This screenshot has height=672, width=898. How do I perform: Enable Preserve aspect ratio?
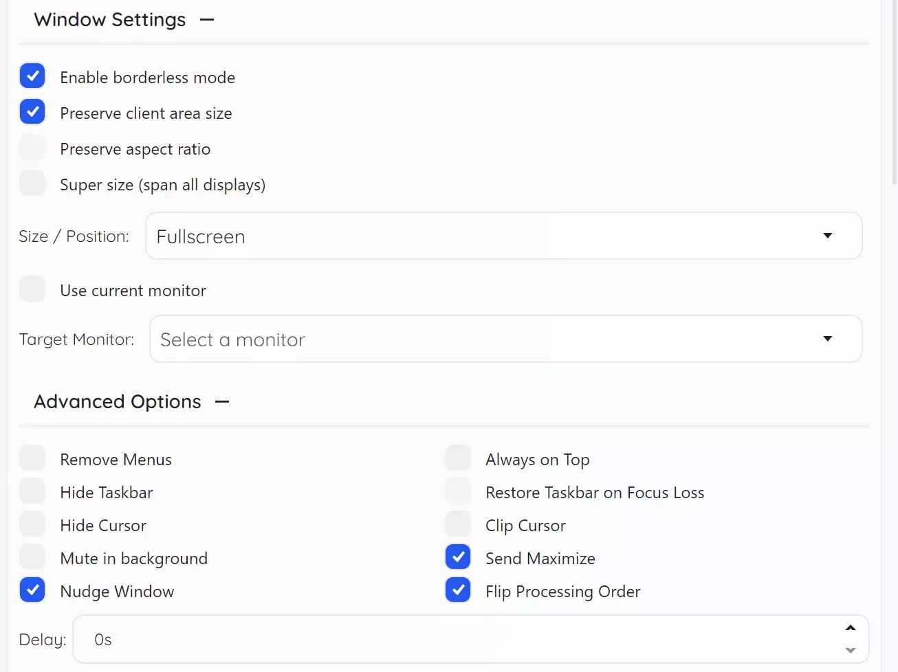[32, 148]
